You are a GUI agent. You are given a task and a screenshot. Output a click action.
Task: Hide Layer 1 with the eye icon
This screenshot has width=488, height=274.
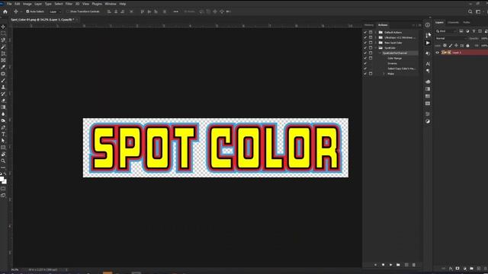click(437, 53)
